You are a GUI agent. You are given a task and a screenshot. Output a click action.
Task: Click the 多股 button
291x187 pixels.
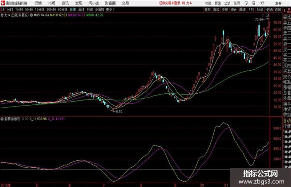[x=225, y=10]
